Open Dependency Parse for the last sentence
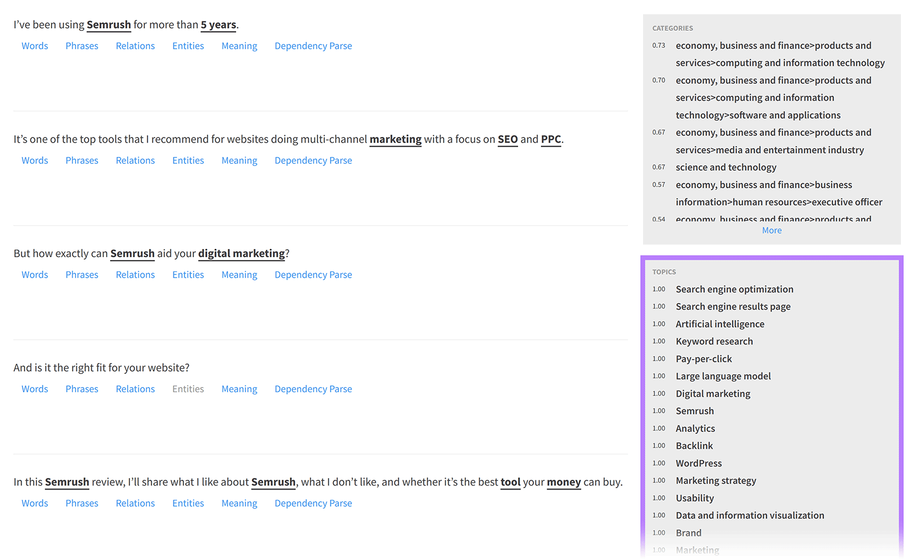The image size is (917, 560). (x=313, y=503)
